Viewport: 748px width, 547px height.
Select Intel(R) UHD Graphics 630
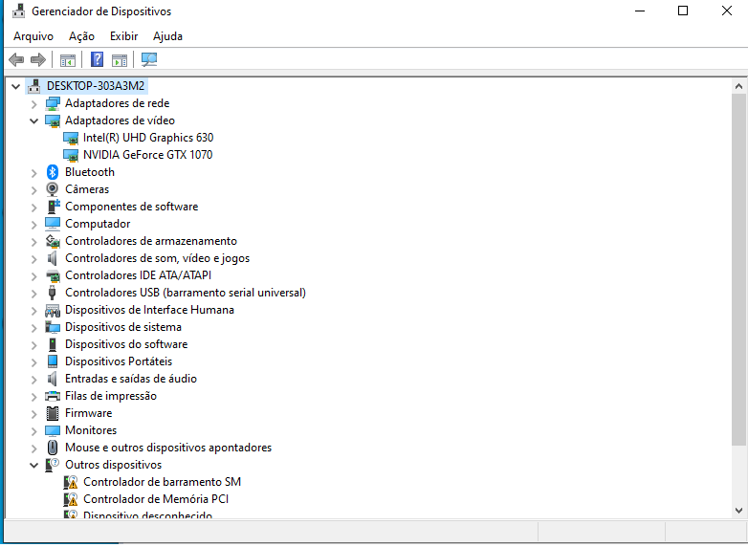click(148, 138)
